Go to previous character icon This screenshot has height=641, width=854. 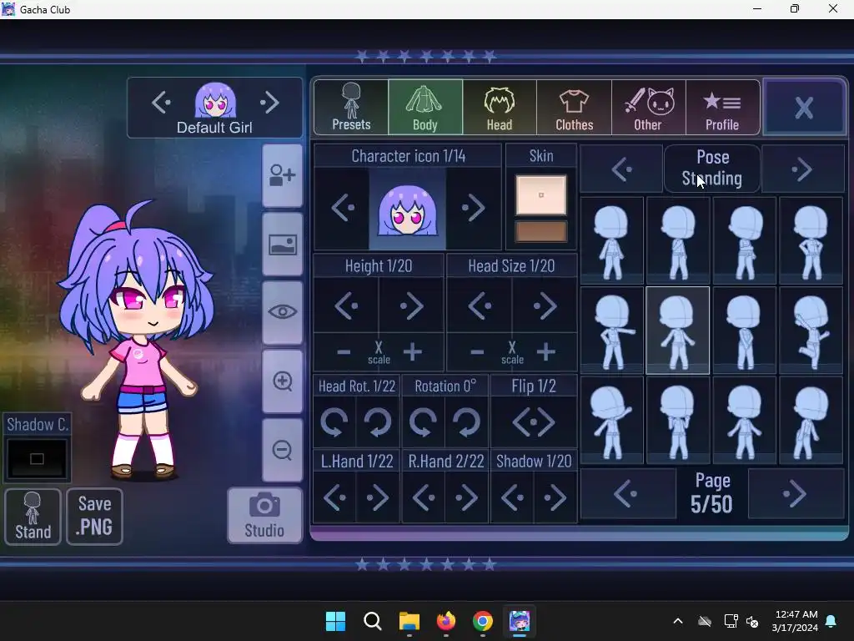[x=343, y=208]
